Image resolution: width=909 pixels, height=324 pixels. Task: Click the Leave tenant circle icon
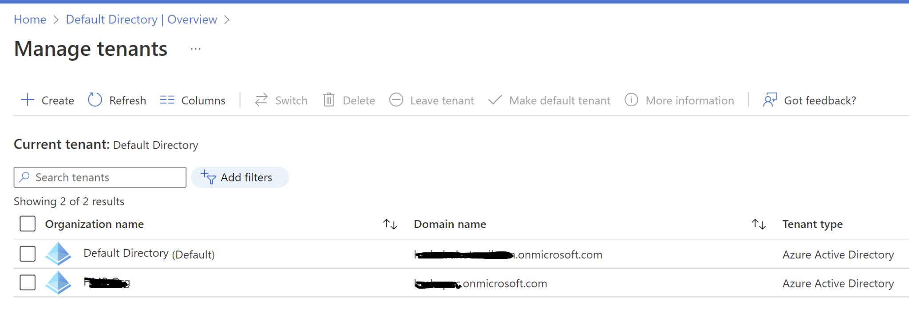click(397, 100)
